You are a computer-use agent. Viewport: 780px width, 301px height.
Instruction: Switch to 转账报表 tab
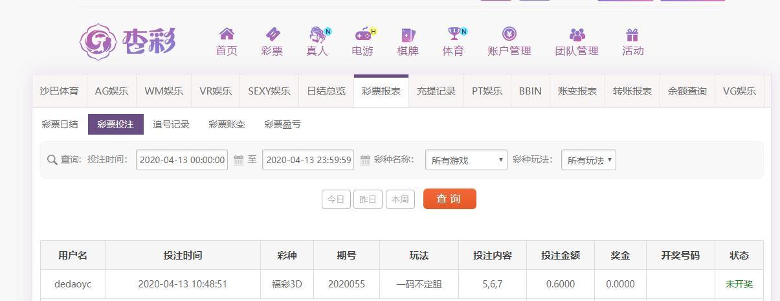coord(632,91)
